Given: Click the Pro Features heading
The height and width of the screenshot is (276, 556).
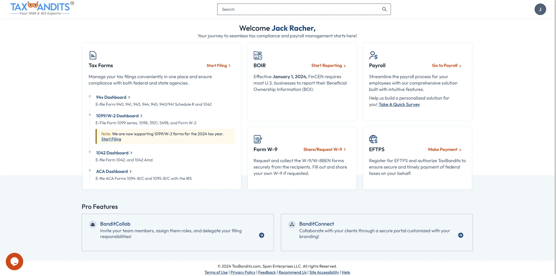Looking at the screenshot, I should click(x=100, y=207).
